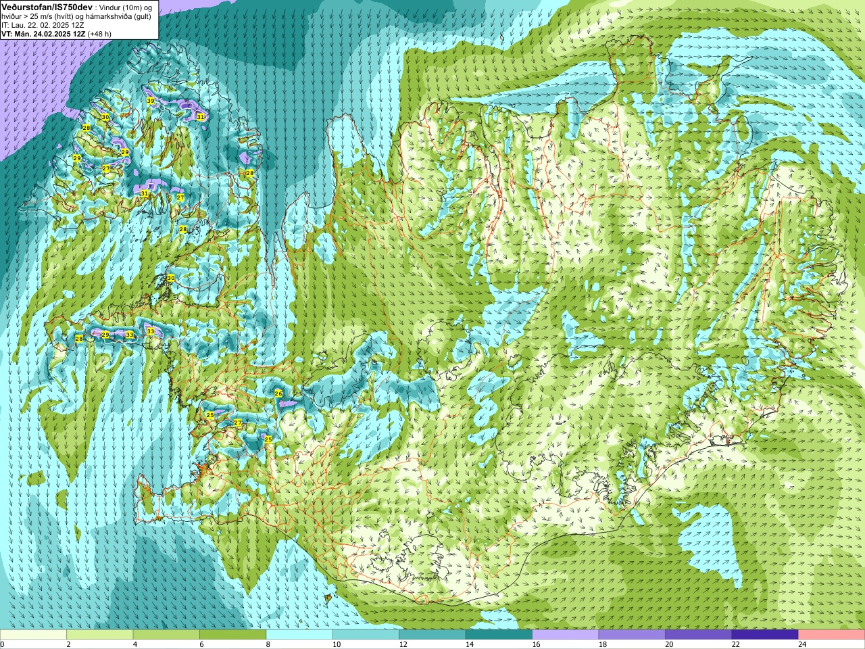Image resolution: width=865 pixels, height=649 pixels.
Task: Pick the legend swatch between 4 and 6
Action: coord(166,635)
